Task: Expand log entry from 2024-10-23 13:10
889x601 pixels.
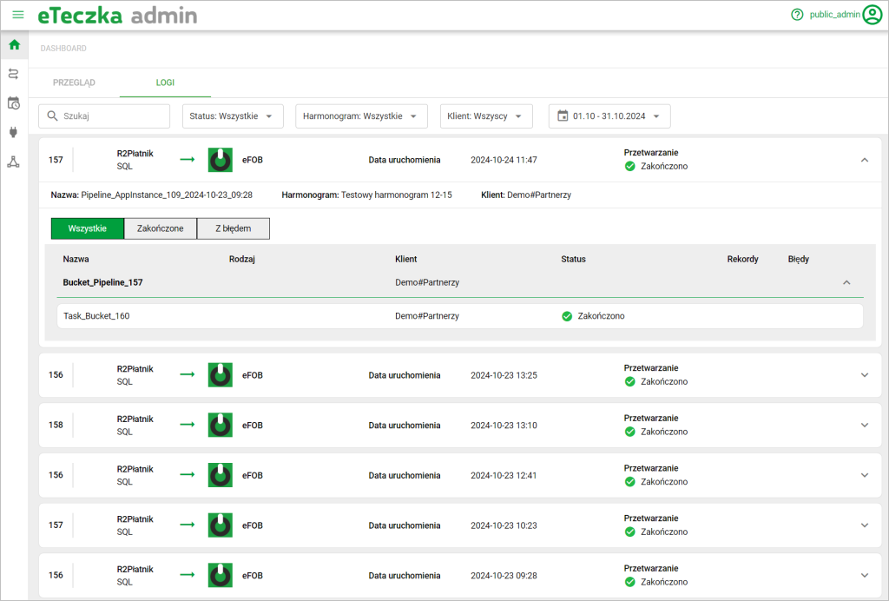Action: (865, 426)
